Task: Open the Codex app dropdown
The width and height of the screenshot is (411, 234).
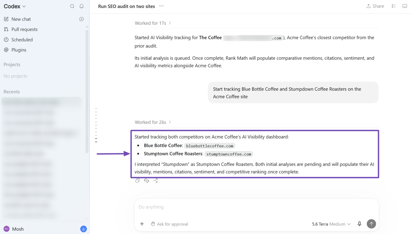Action: tap(15, 6)
